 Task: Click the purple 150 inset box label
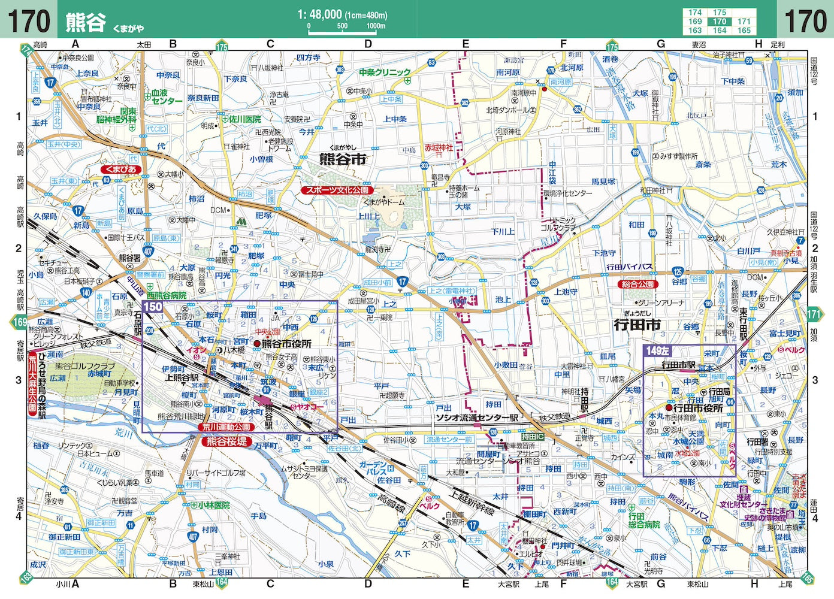tap(153, 307)
